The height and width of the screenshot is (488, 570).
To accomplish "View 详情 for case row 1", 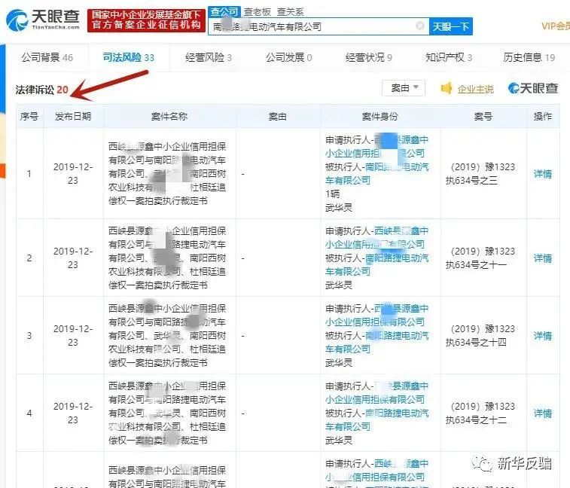I will (542, 174).
